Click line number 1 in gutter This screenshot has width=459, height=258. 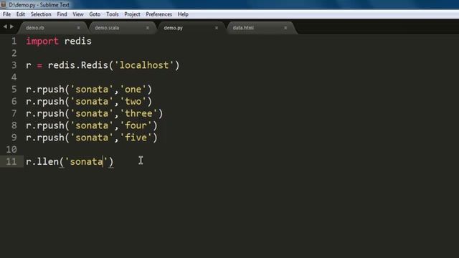click(x=14, y=42)
